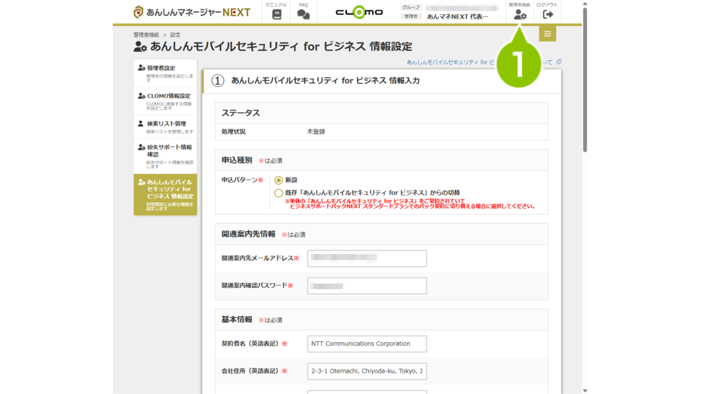
Task: Open 検索リスト管理 in the sidebar
Action: coord(165,127)
